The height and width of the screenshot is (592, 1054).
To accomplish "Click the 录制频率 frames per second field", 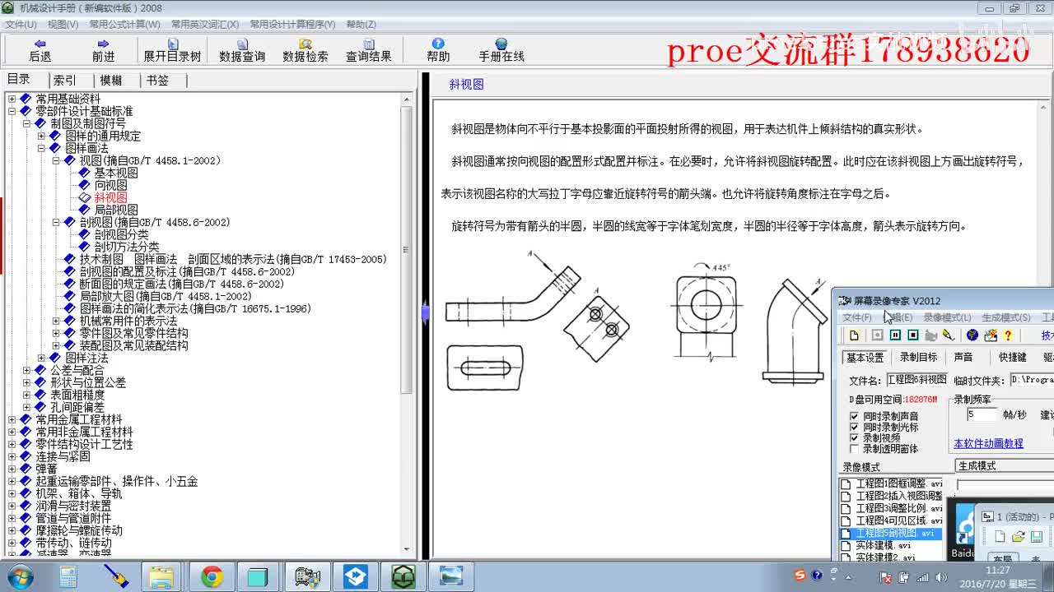I will click(981, 414).
